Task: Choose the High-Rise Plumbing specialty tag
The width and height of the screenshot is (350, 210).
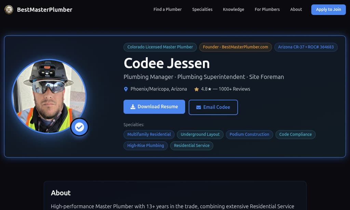Action: click(146, 145)
